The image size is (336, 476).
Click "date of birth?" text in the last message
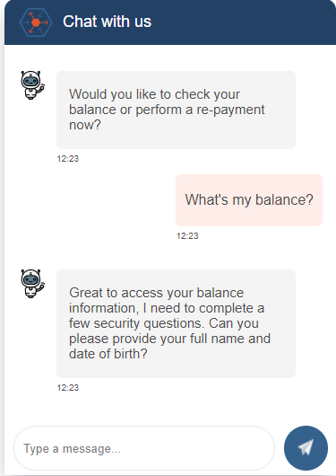point(108,354)
